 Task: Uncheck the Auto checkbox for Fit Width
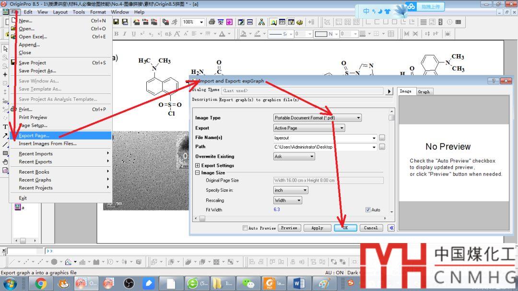click(368, 210)
